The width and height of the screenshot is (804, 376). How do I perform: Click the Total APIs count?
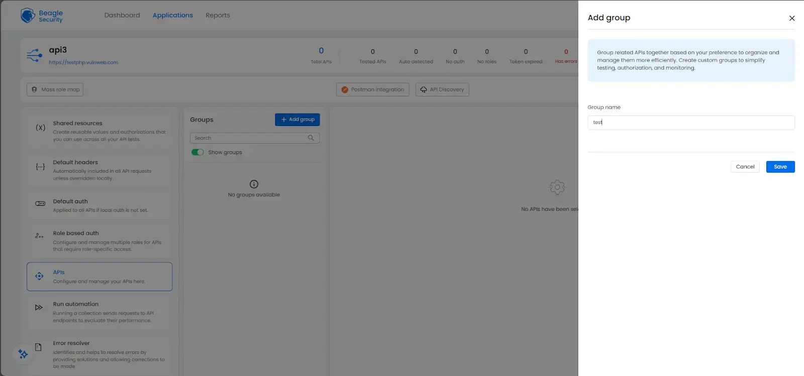(321, 51)
